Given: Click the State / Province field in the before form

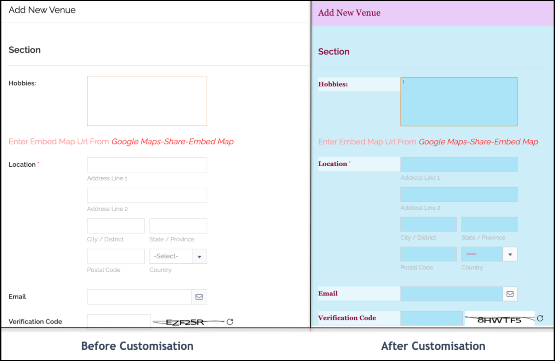Looking at the screenshot, I should pos(178,226).
